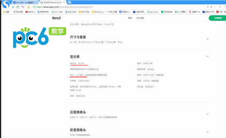Image resolution: width=226 pixels, height=138 pixels.
Task: Click the 亮度 430nit spec text
Action: tap(148, 81)
